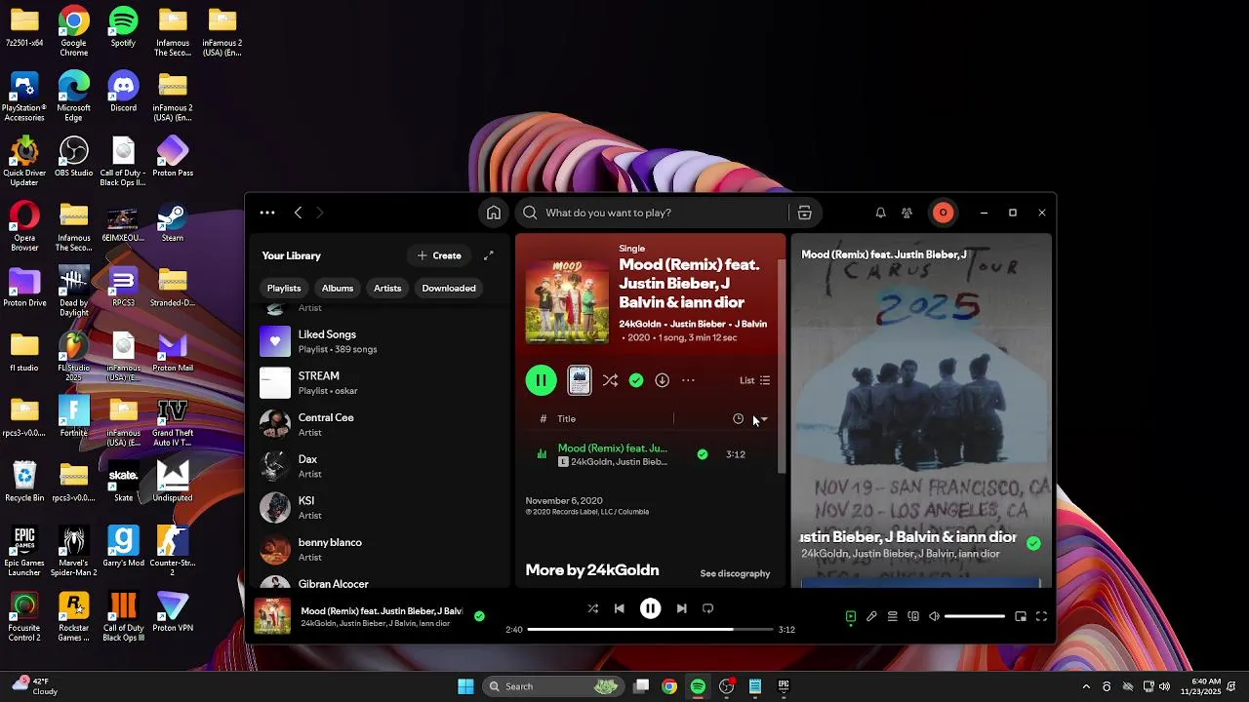
Task: Open lyrics microphone icon
Action: coord(871,616)
